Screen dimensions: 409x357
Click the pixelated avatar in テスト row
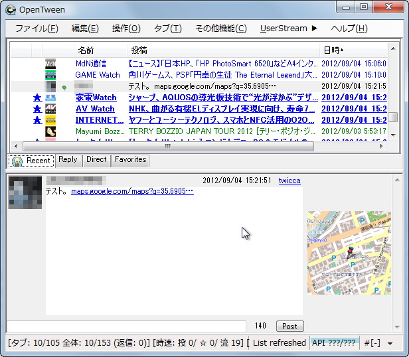point(50,86)
